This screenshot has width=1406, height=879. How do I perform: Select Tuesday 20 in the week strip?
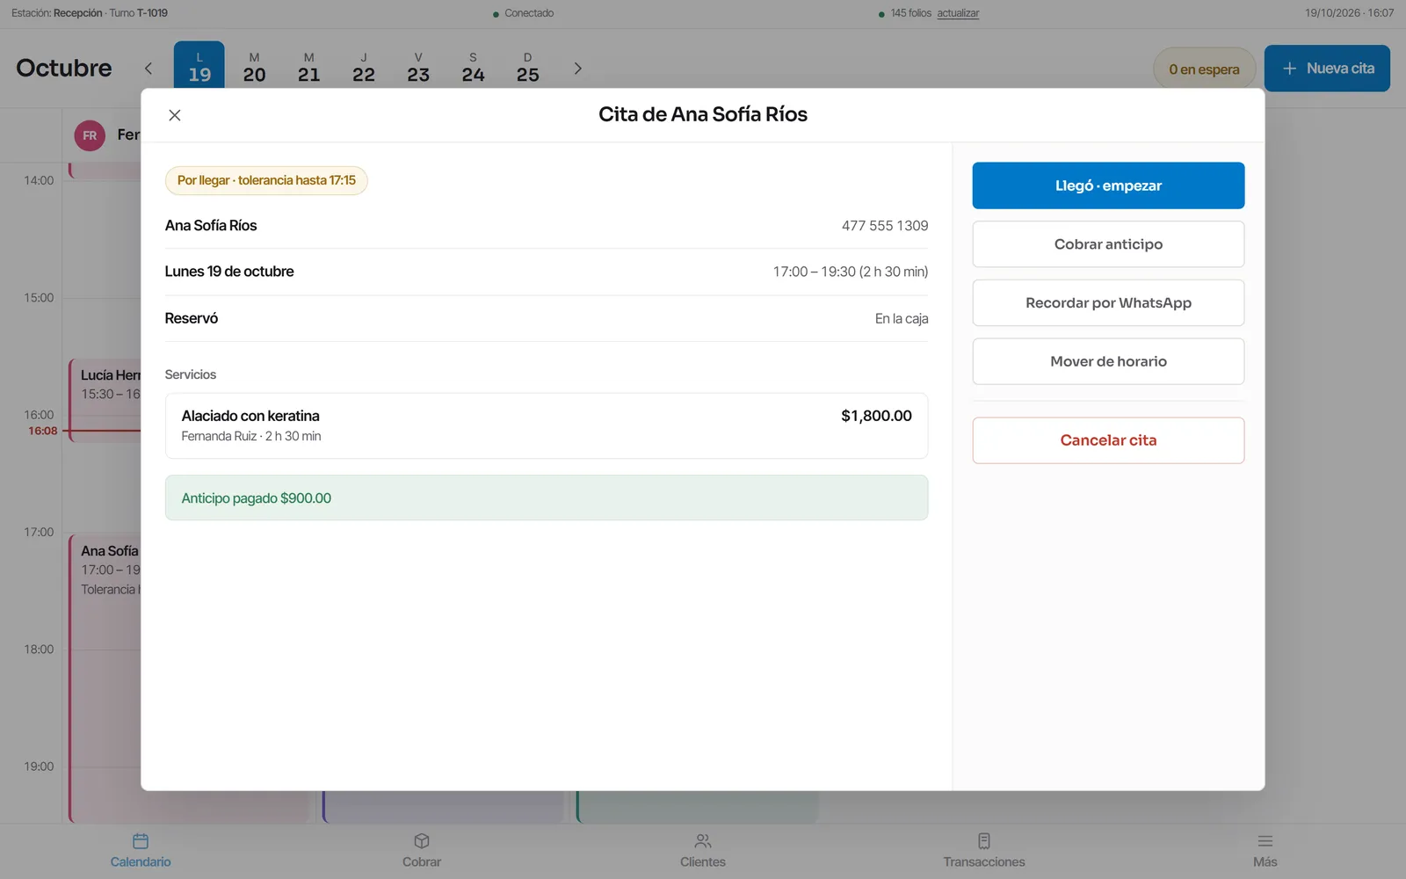tap(254, 67)
